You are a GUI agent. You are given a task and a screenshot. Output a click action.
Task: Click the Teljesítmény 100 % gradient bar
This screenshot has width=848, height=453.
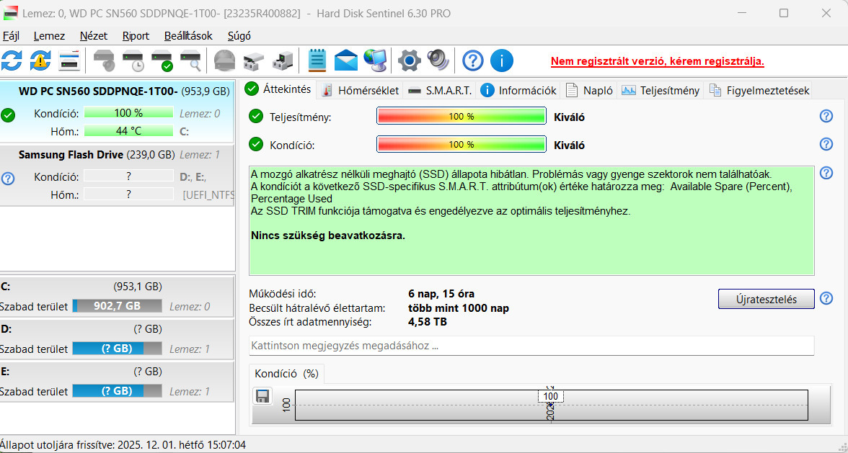[461, 116]
